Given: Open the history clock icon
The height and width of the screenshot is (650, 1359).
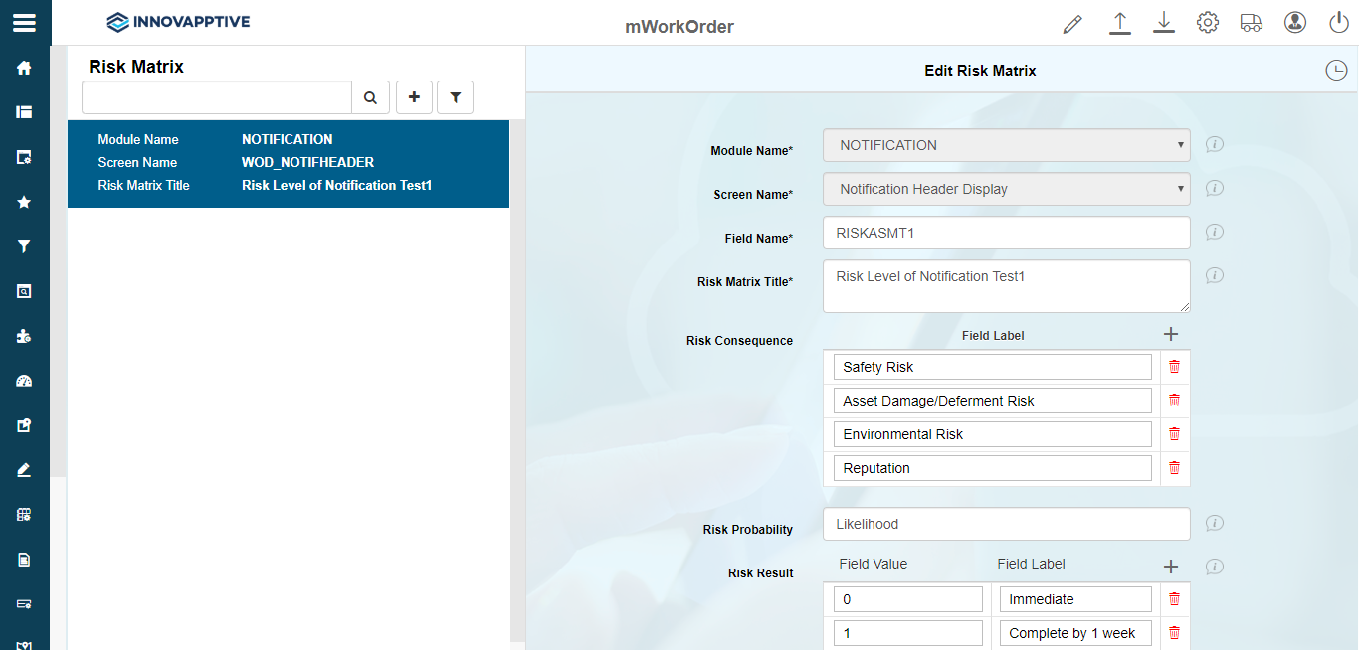Looking at the screenshot, I should click(1335, 71).
